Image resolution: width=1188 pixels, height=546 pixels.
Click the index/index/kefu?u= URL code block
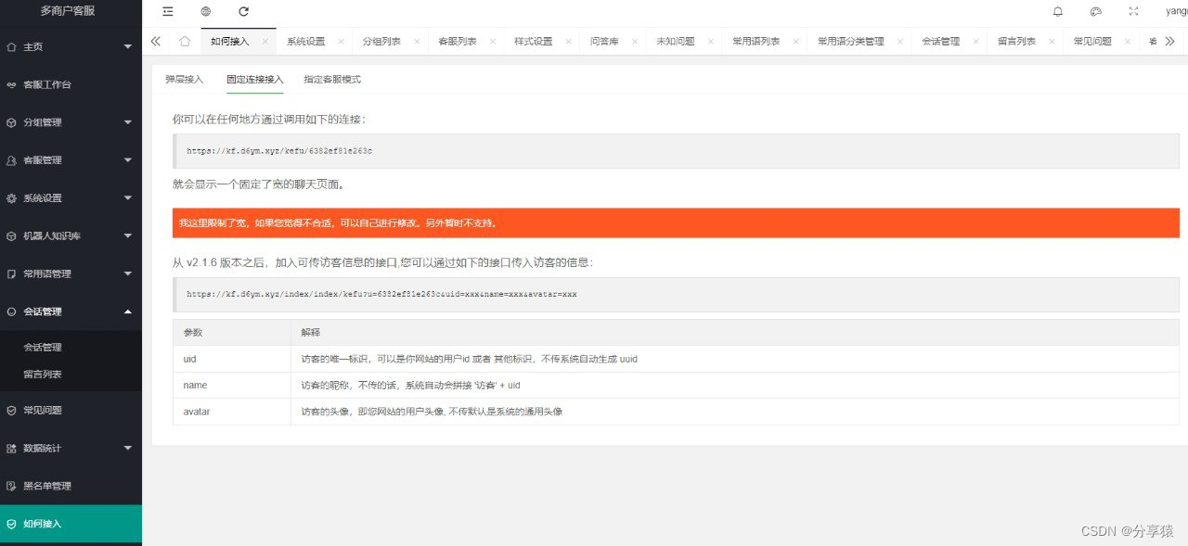tap(676, 294)
